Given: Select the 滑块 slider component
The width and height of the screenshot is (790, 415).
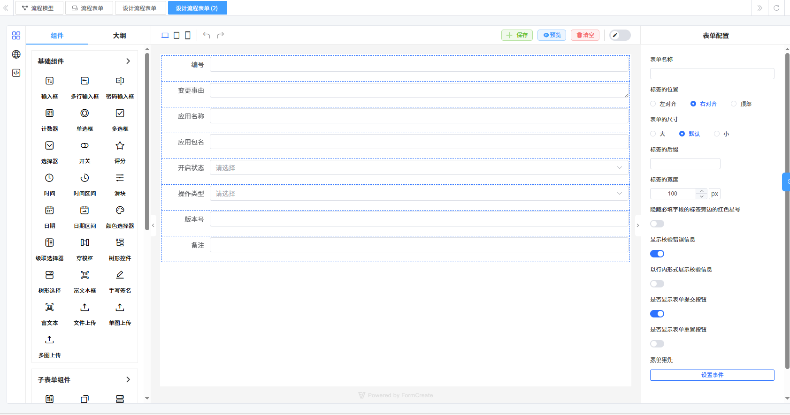Looking at the screenshot, I should (120, 184).
